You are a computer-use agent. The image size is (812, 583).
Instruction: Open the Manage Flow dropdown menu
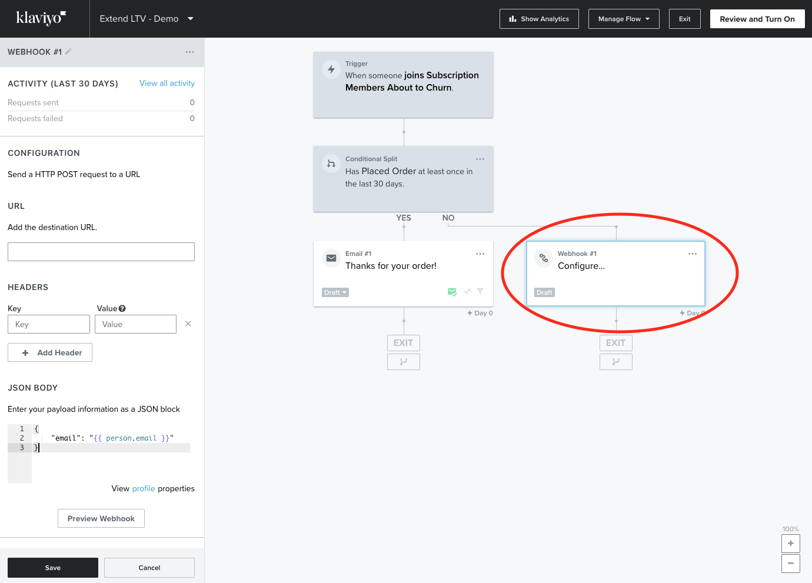[x=624, y=19]
